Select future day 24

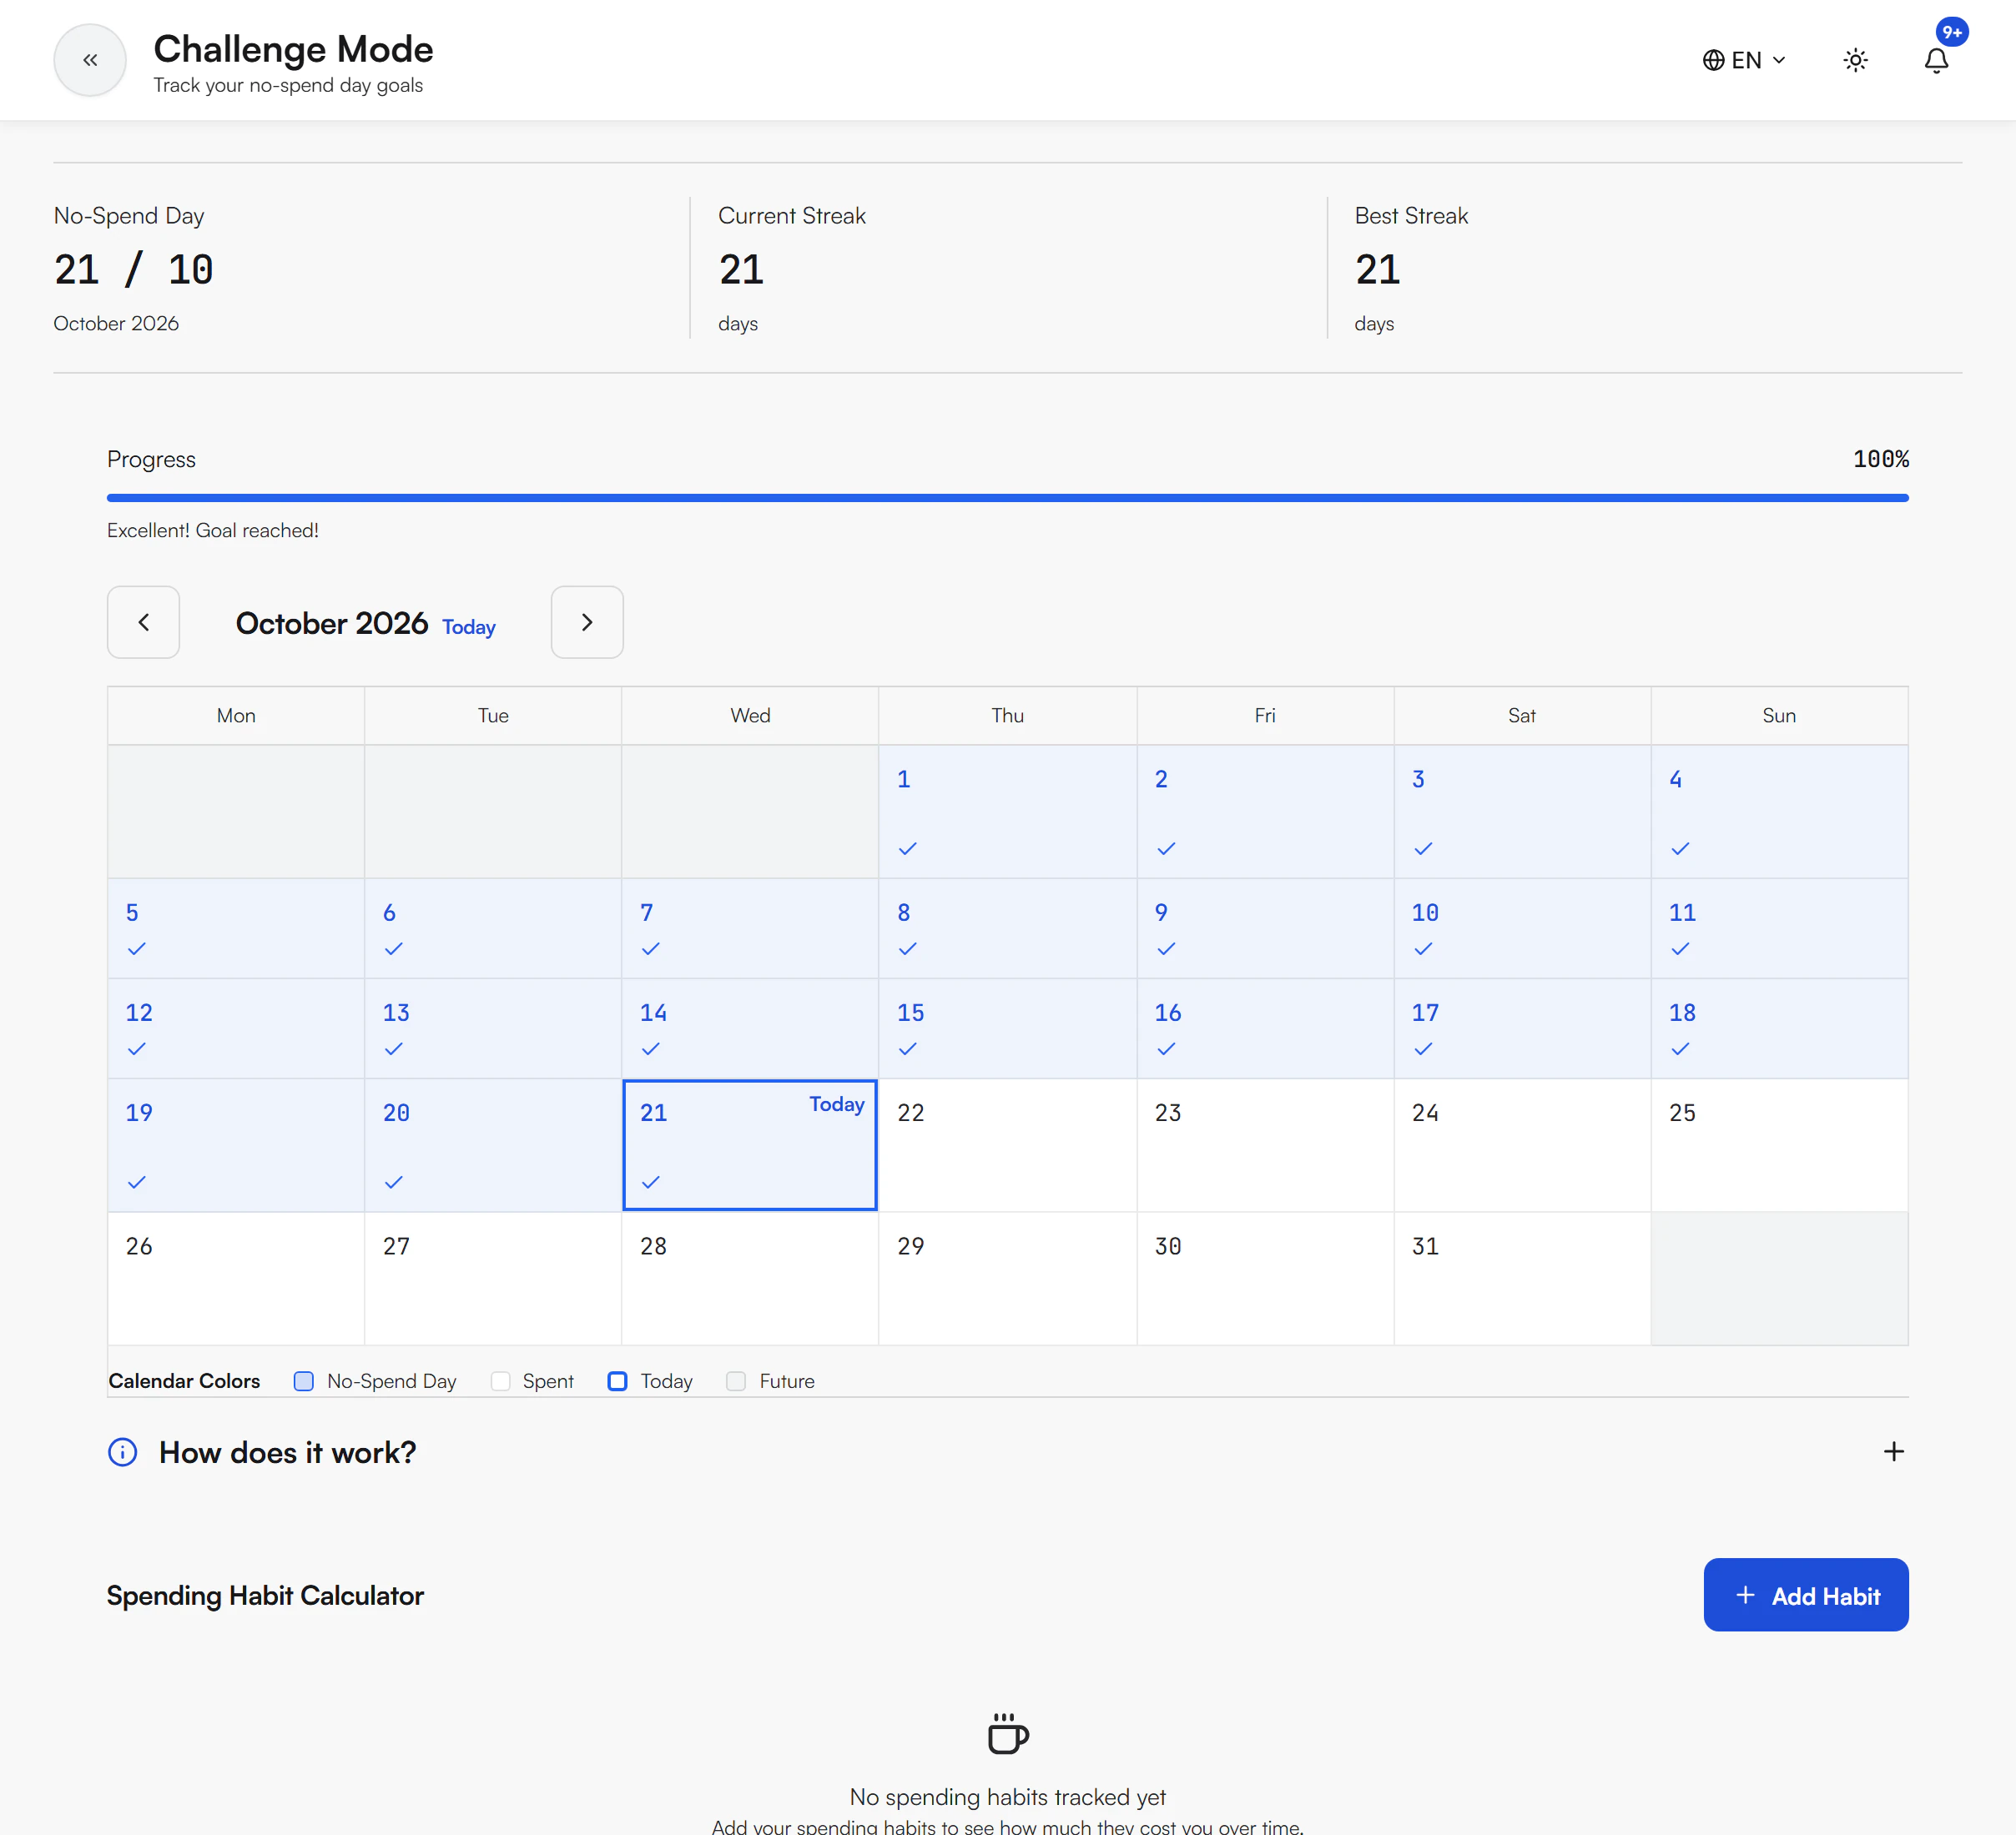pyautogui.click(x=1521, y=1145)
